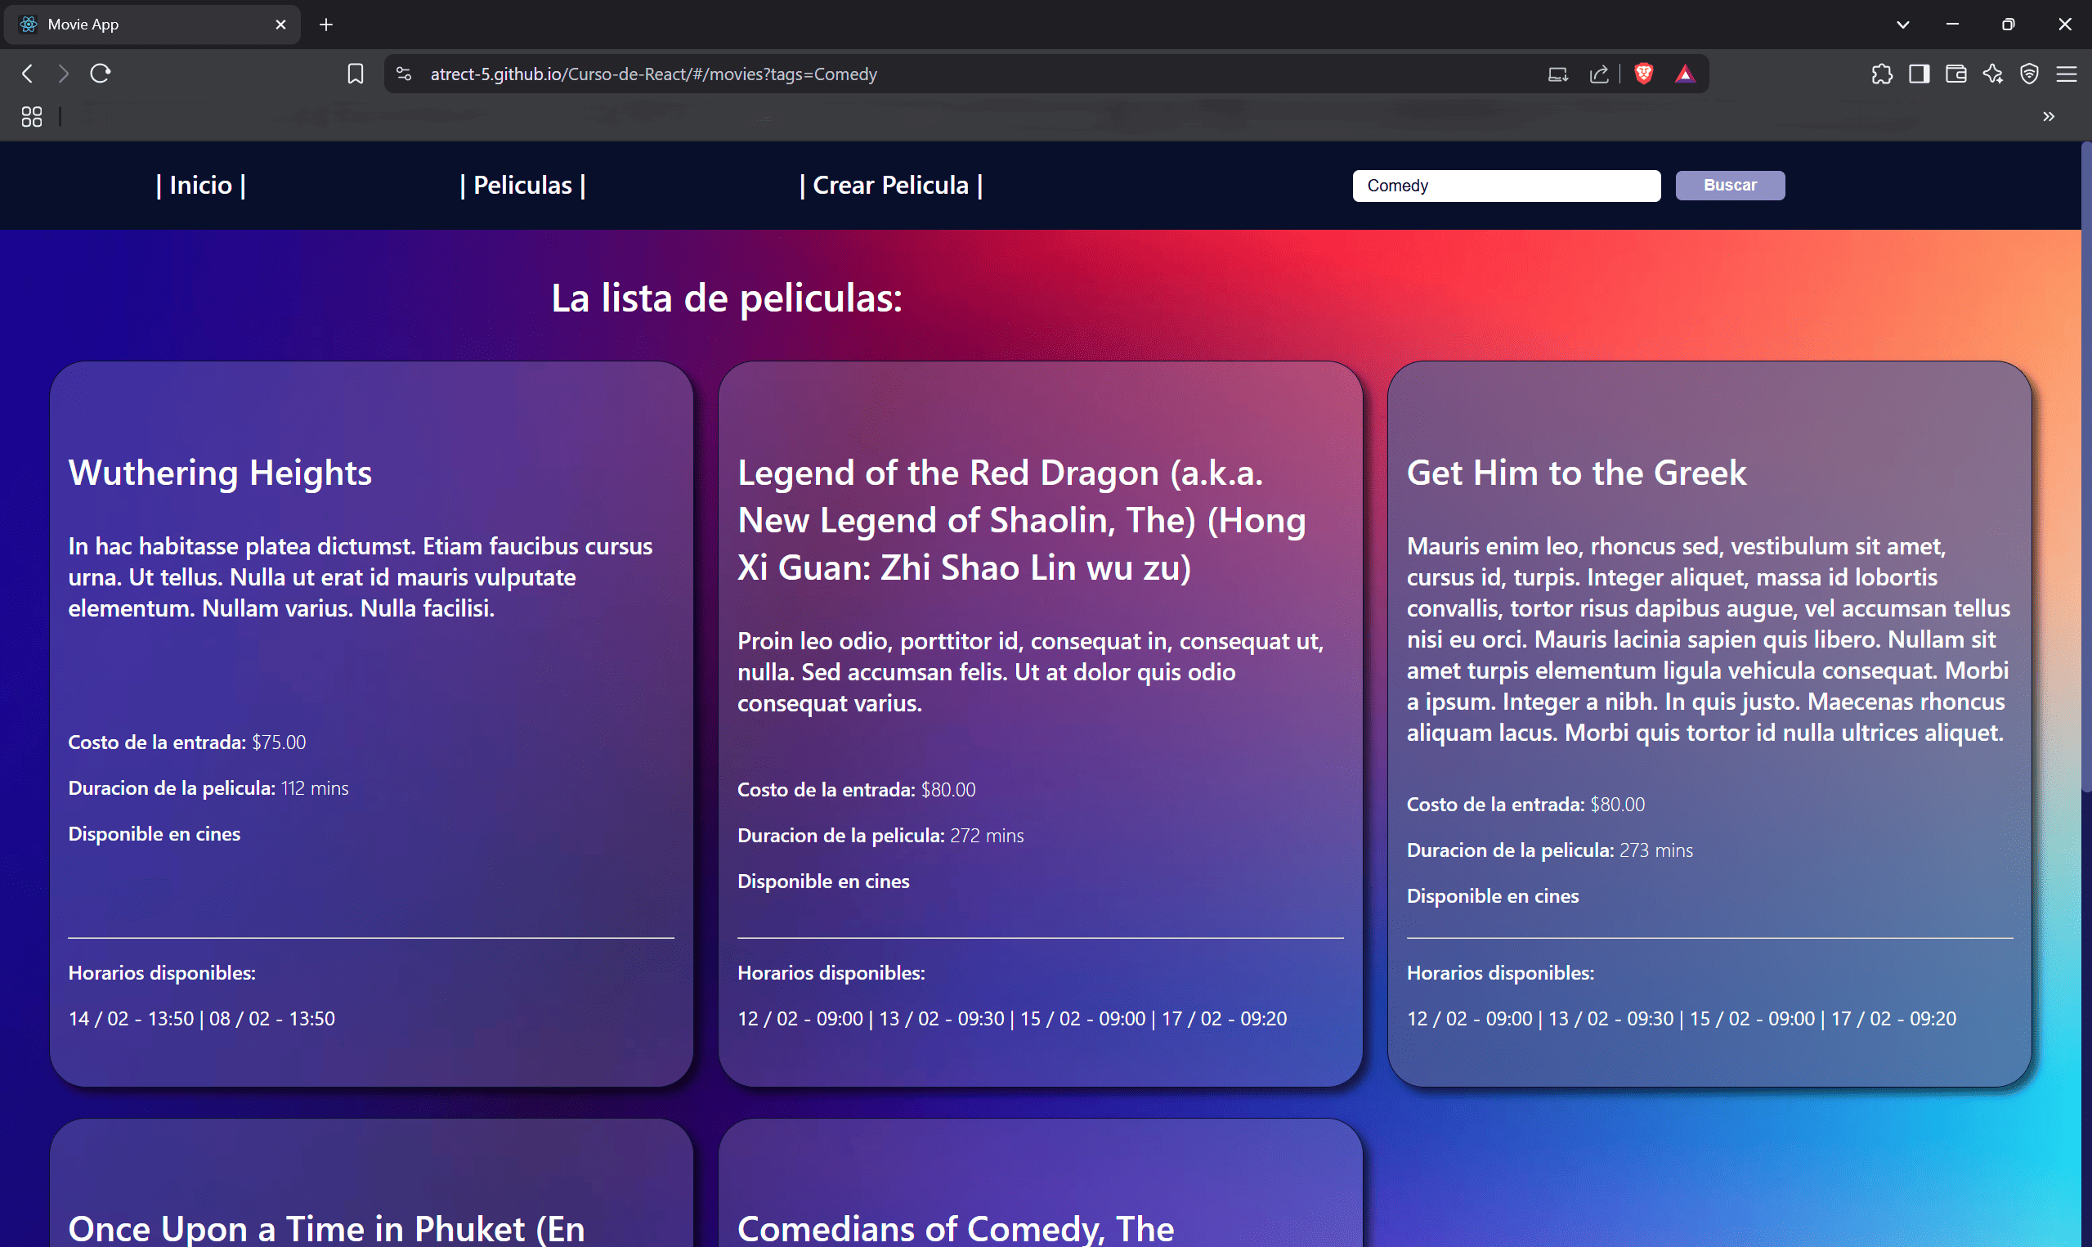Click the browser forward arrow
Viewport: 2092px width, 1247px height.
(63, 74)
